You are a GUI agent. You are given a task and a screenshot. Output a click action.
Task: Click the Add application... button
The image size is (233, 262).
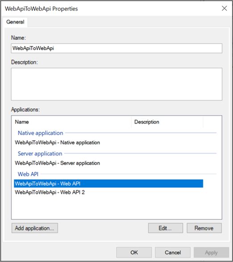(35, 228)
